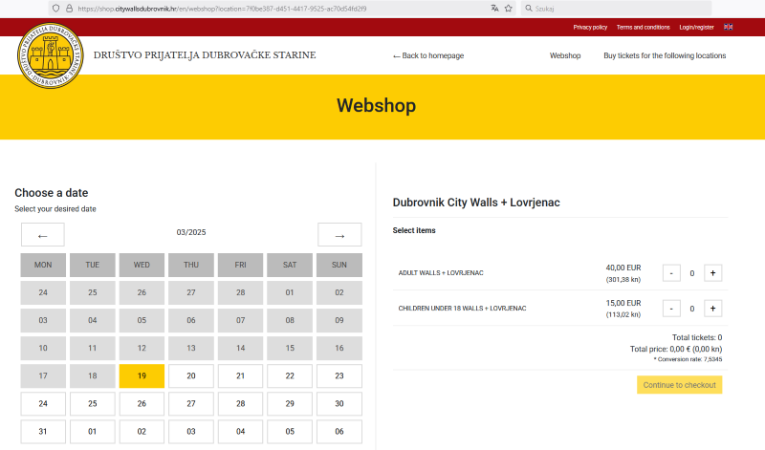Go to next month with right arrow
The image size is (765, 450).
[x=339, y=235]
